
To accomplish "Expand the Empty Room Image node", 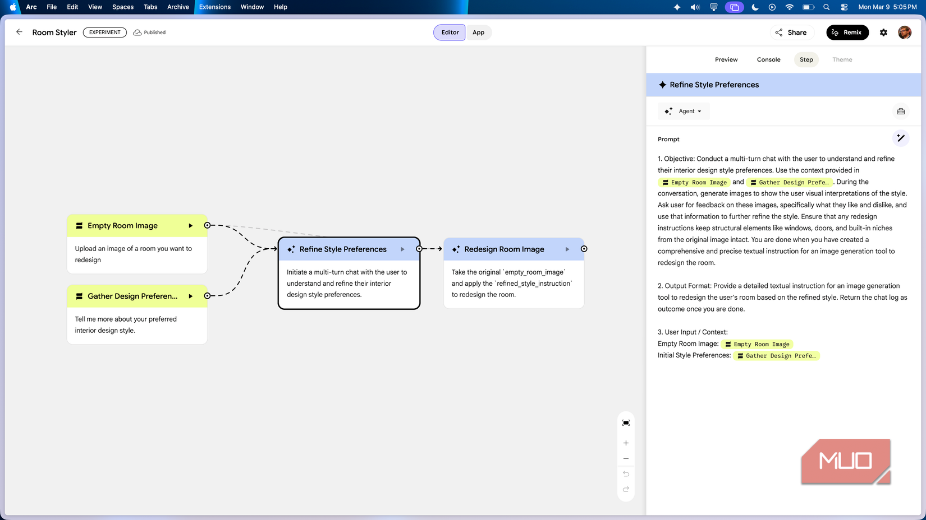I will (190, 225).
